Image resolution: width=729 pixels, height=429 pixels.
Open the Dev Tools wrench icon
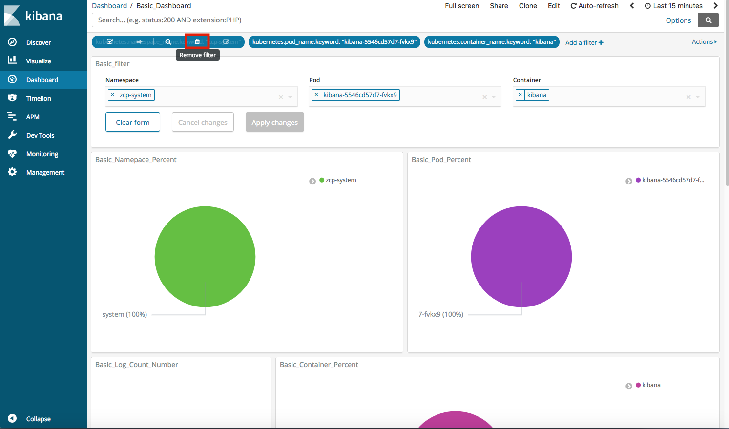tap(12, 135)
